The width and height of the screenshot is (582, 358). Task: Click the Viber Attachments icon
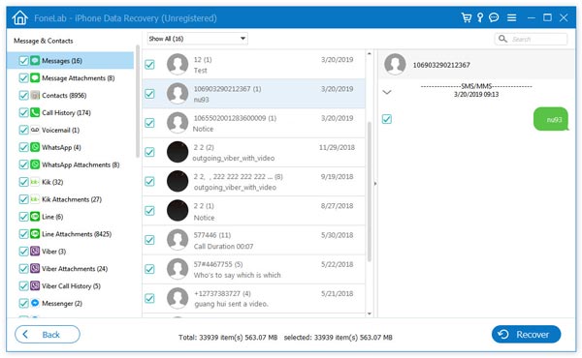35,268
